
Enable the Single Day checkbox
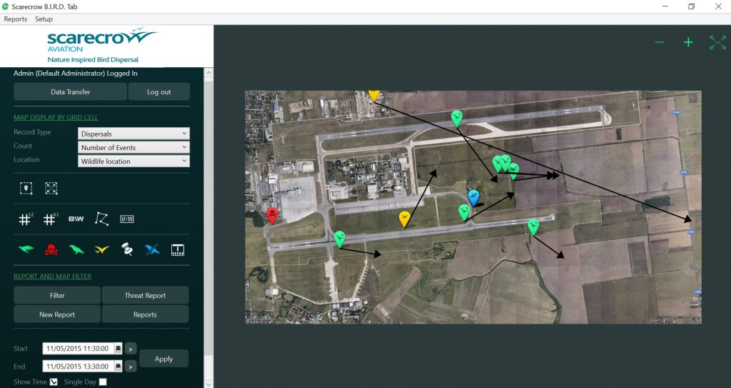pos(103,382)
